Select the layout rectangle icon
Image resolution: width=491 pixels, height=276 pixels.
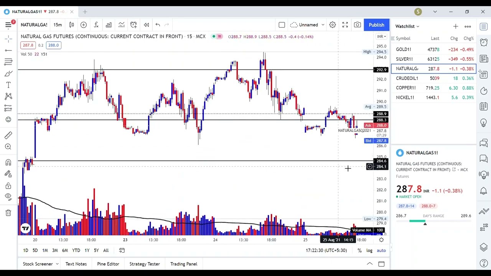click(282, 25)
